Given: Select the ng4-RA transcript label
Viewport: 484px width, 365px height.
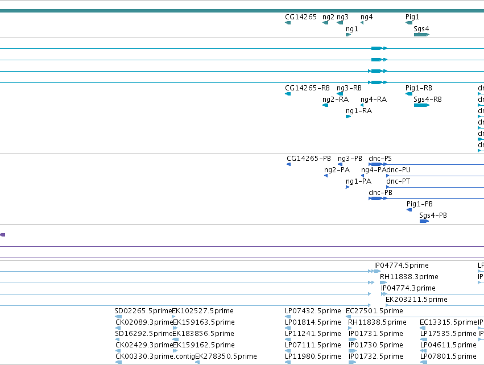Looking at the screenshot, I should (x=374, y=99).
